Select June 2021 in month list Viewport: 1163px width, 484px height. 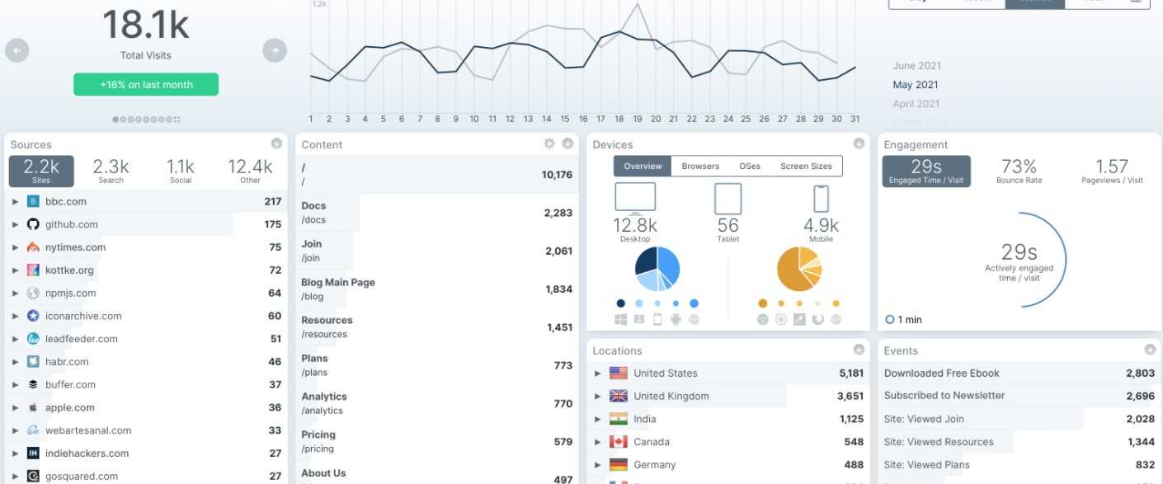[x=916, y=66]
